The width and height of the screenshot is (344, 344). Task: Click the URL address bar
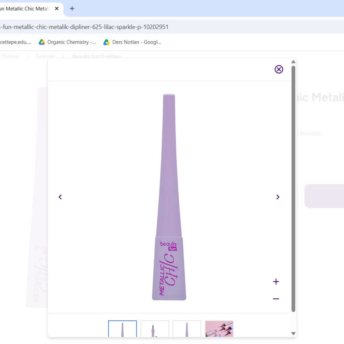[x=172, y=27]
